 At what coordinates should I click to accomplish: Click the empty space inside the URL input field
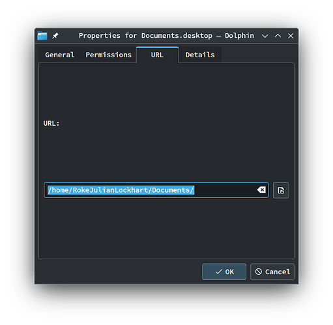point(225,190)
